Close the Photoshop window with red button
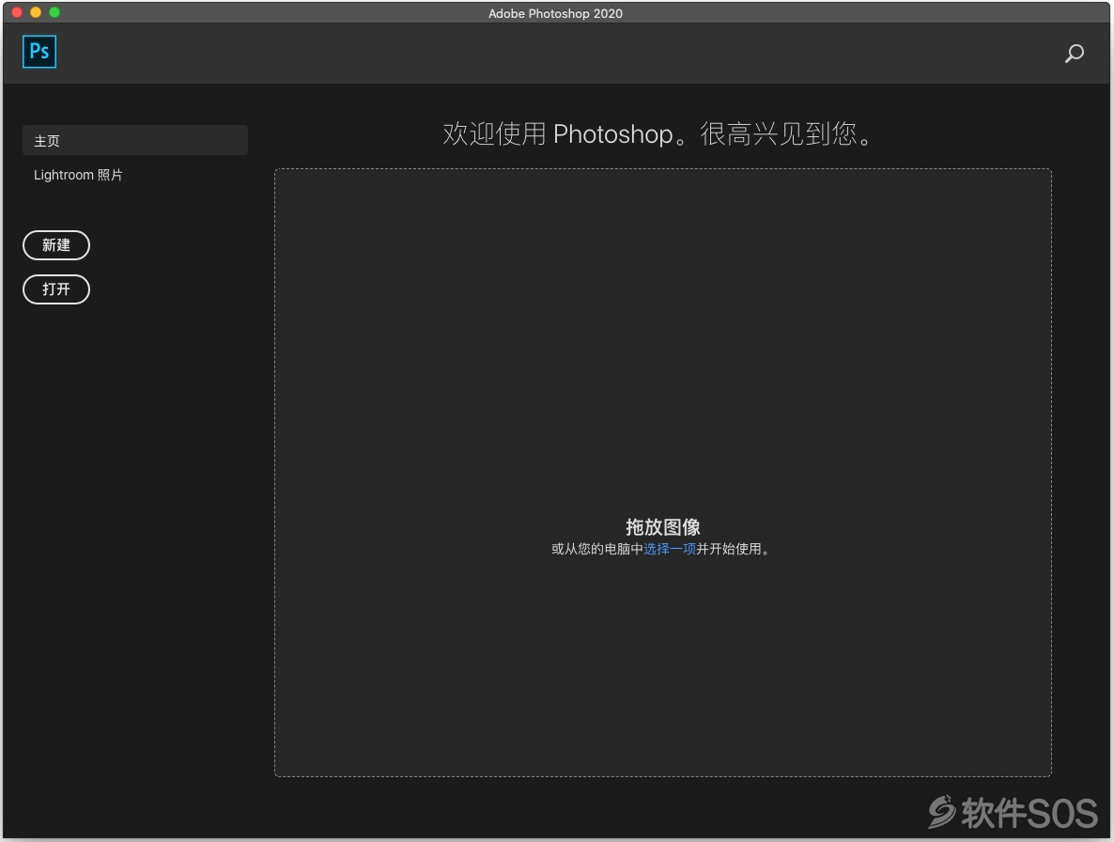 click(x=17, y=12)
